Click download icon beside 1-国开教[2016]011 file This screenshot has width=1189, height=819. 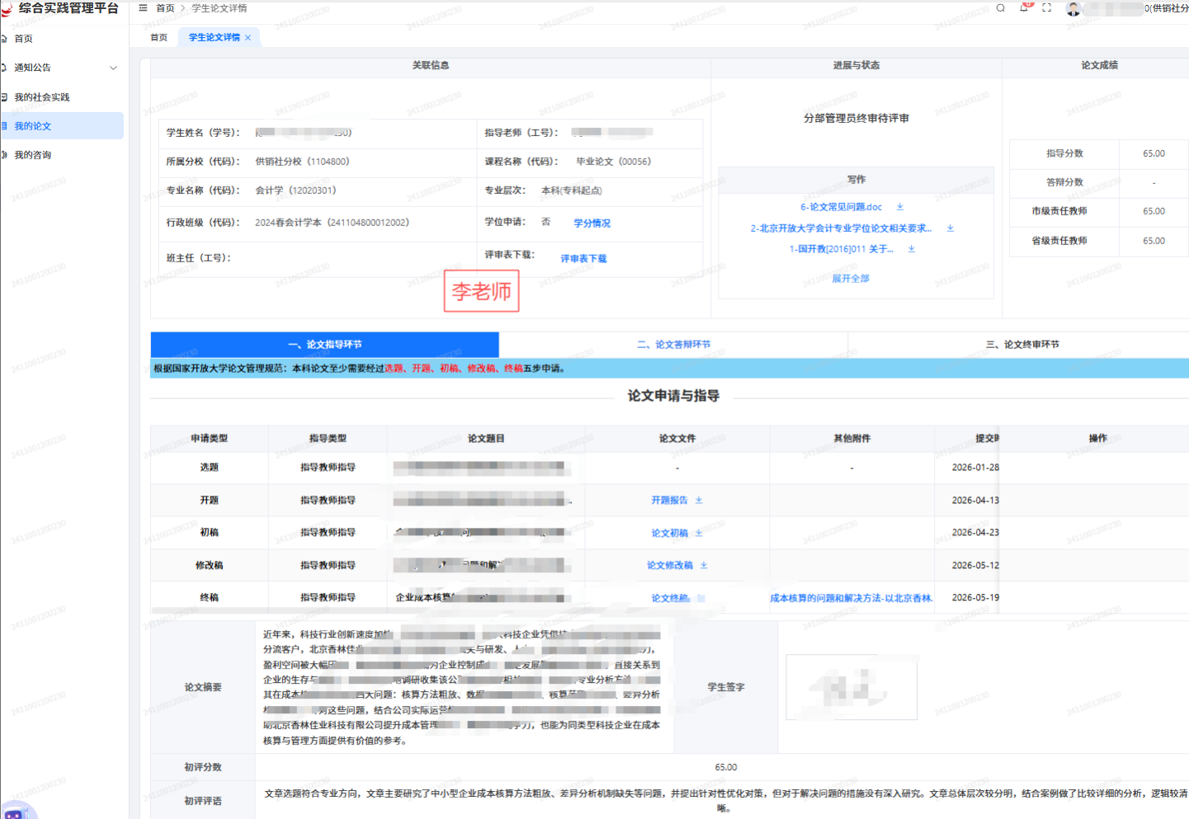(x=912, y=249)
